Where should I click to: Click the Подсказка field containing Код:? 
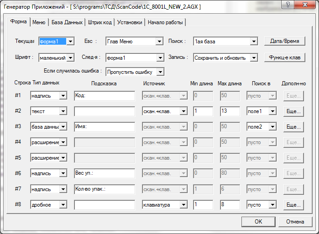point(105,96)
